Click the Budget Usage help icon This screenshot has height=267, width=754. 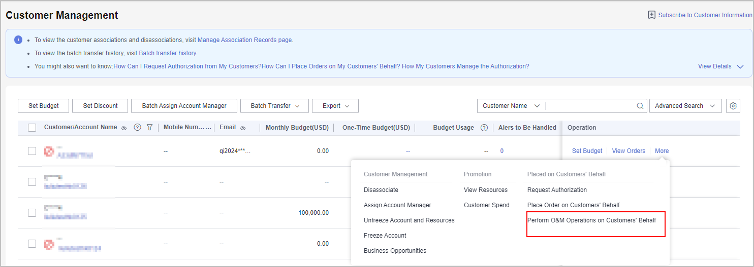coord(484,128)
